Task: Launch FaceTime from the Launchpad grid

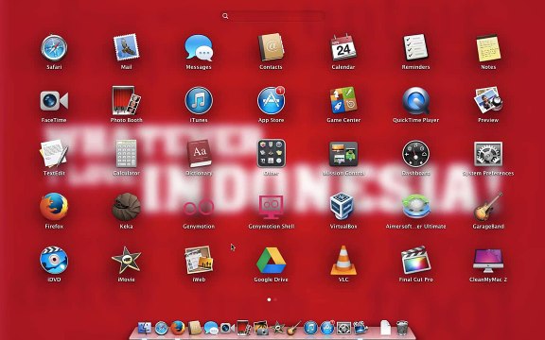Action: (x=54, y=101)
